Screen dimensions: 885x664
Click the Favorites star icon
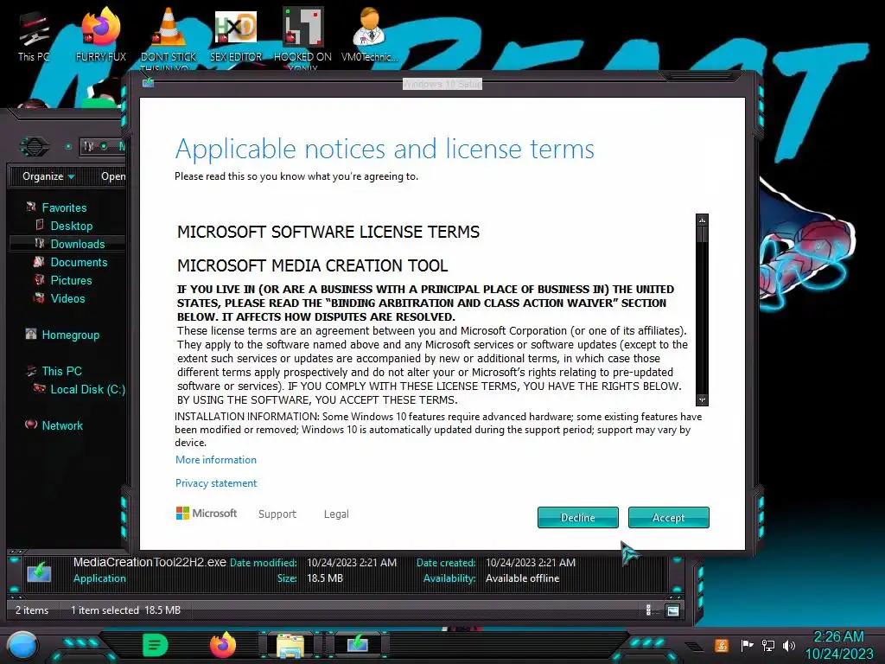(x=31, y=207)
